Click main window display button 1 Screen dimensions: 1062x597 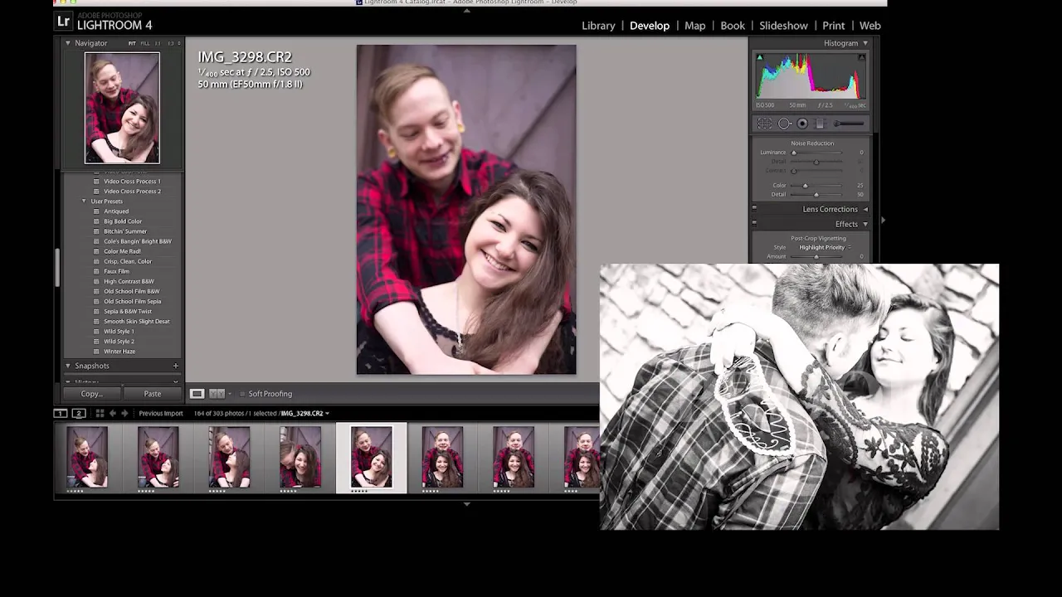(61, 413)
